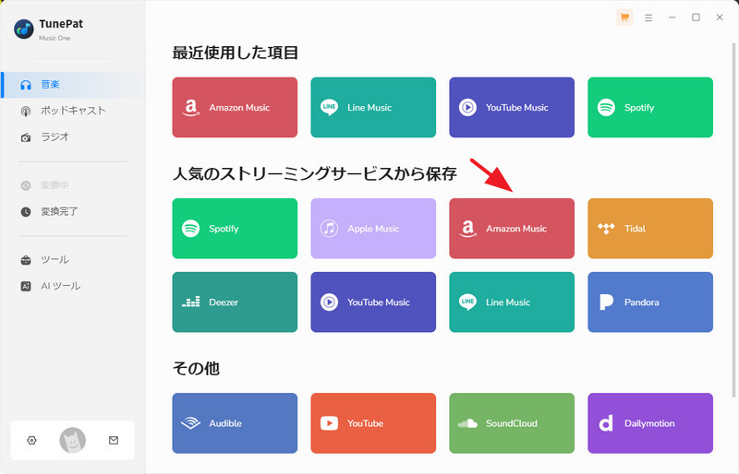739x474 pixels.
Task: Select the 音楽 tab in sidebar
Action: [x=72, y=85]
